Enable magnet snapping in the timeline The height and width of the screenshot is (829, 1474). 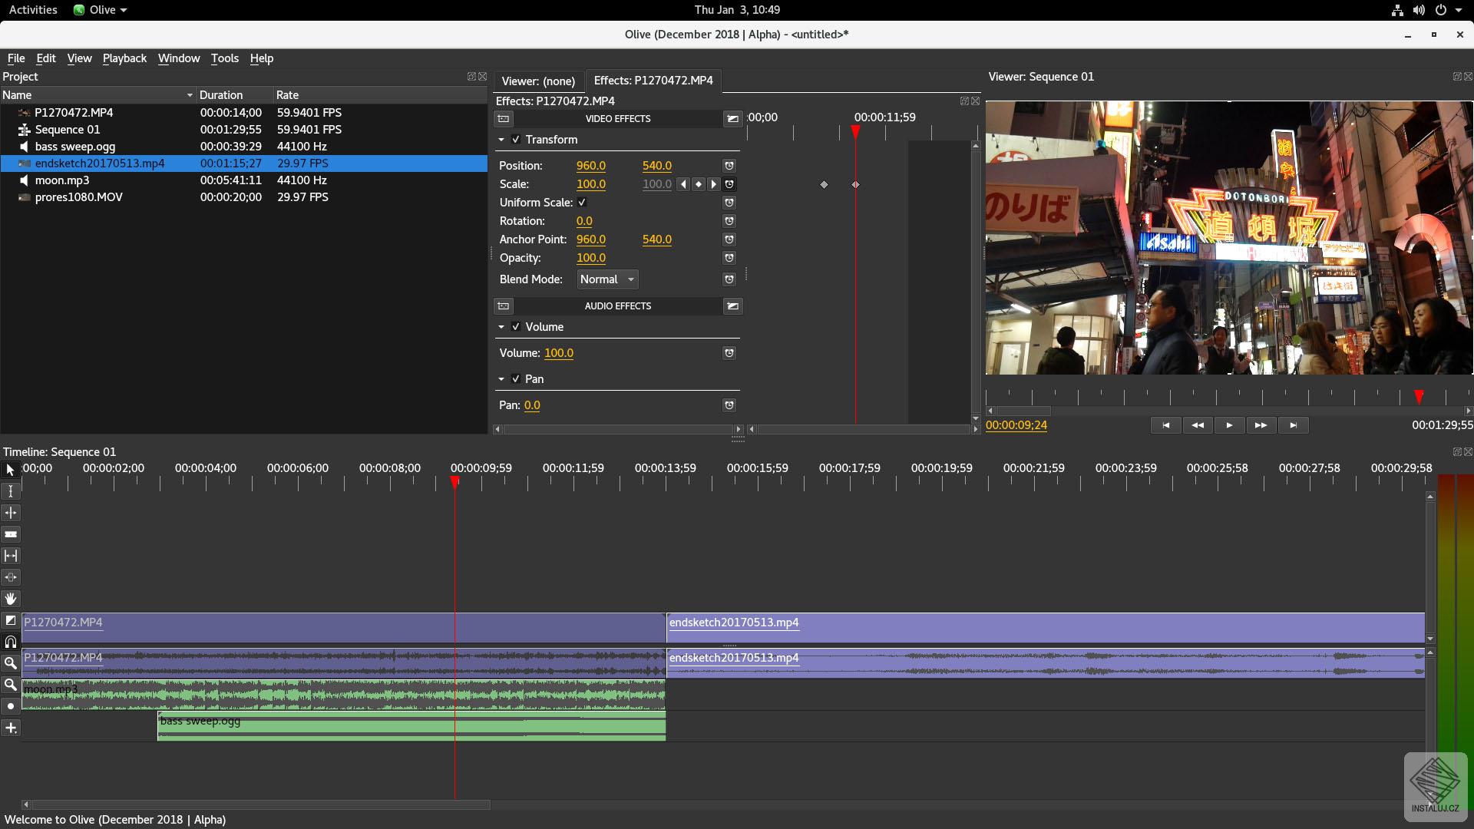click(x=11, y=642)
